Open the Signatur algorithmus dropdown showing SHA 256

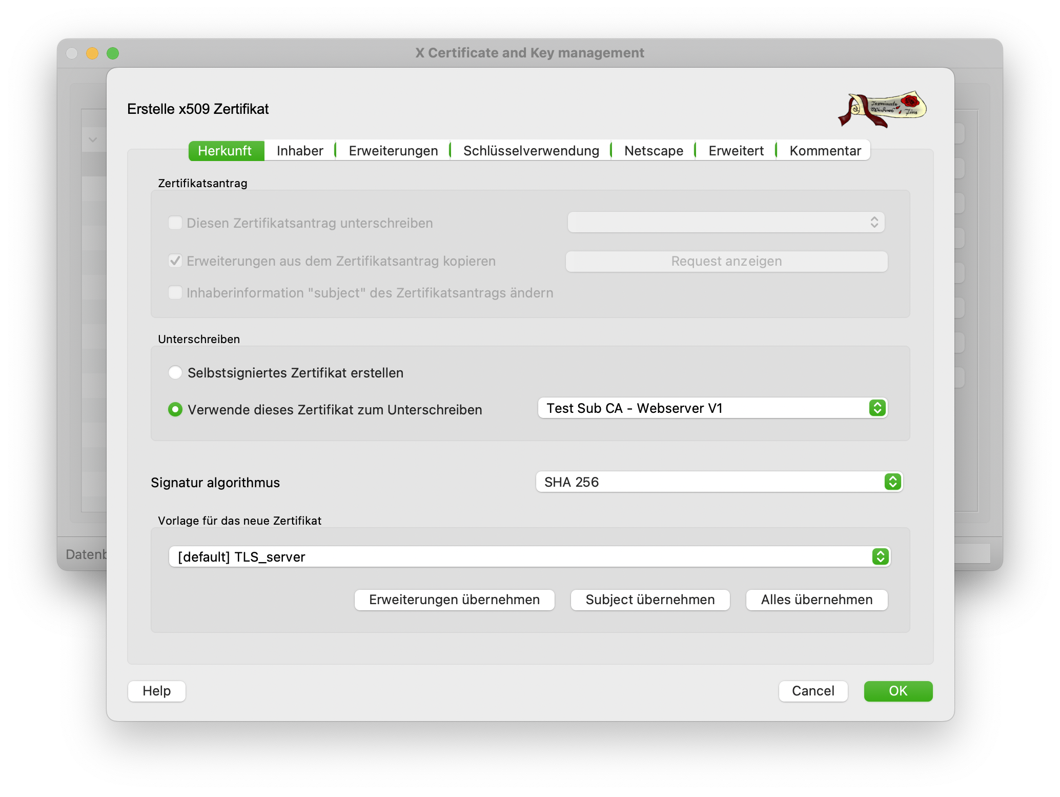pyautogui.click(x=719, y=482)
